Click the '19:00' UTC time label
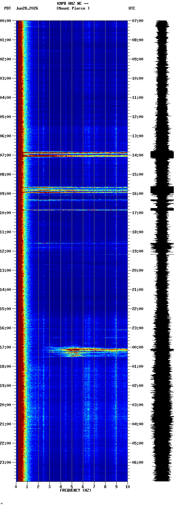176x507 pixels. tap(138, 251)
